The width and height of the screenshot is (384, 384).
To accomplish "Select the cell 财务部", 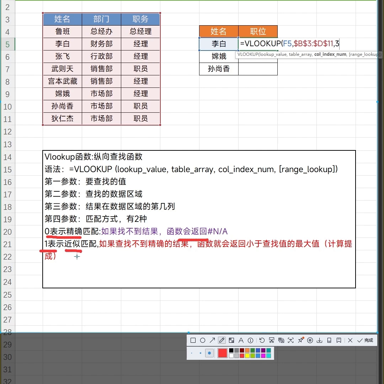I will pyautogui.click(x=101, y=44).
